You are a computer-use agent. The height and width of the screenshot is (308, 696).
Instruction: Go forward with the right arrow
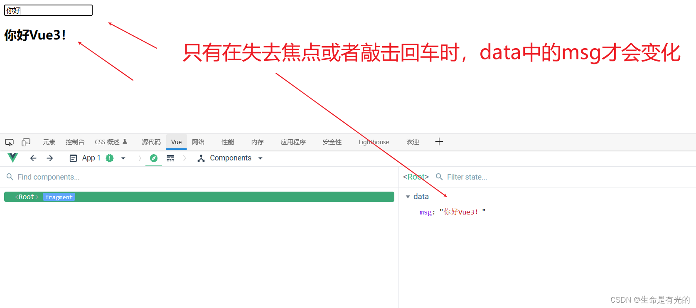[50, 158]
